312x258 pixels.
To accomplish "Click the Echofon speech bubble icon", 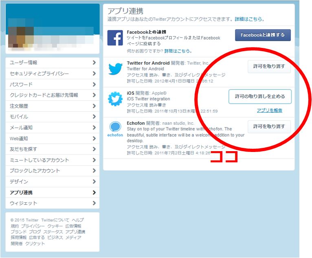I will pos(115,127).
